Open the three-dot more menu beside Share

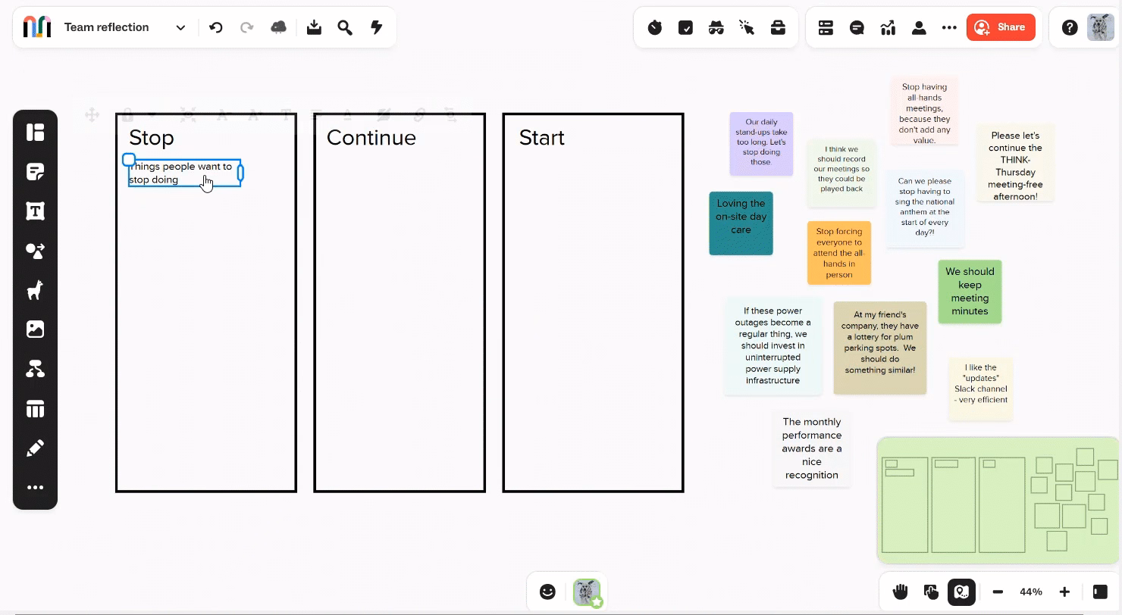tap(948, 28)
